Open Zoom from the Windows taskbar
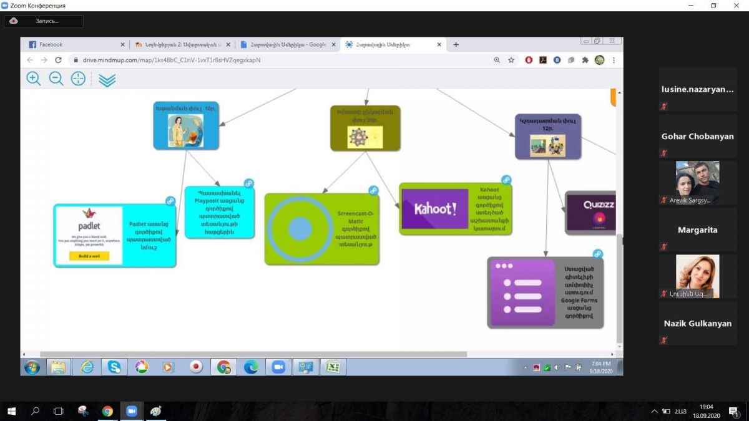 pyautogui.click(x=131, y=411)
